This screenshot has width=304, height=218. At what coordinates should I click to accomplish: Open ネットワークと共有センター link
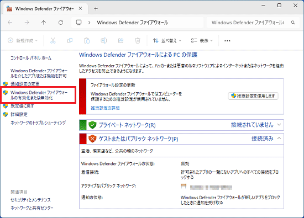coord(32,208)
